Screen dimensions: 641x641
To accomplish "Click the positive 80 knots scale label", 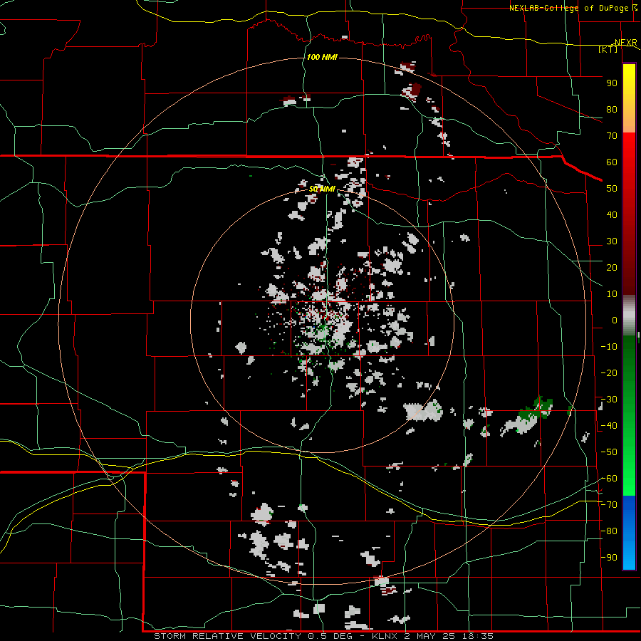I will click(612, 110).
